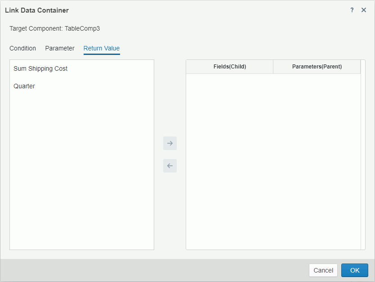The image size is (375, 282).
Task: Switch to the Condition tab
Action: coord(23,48)
